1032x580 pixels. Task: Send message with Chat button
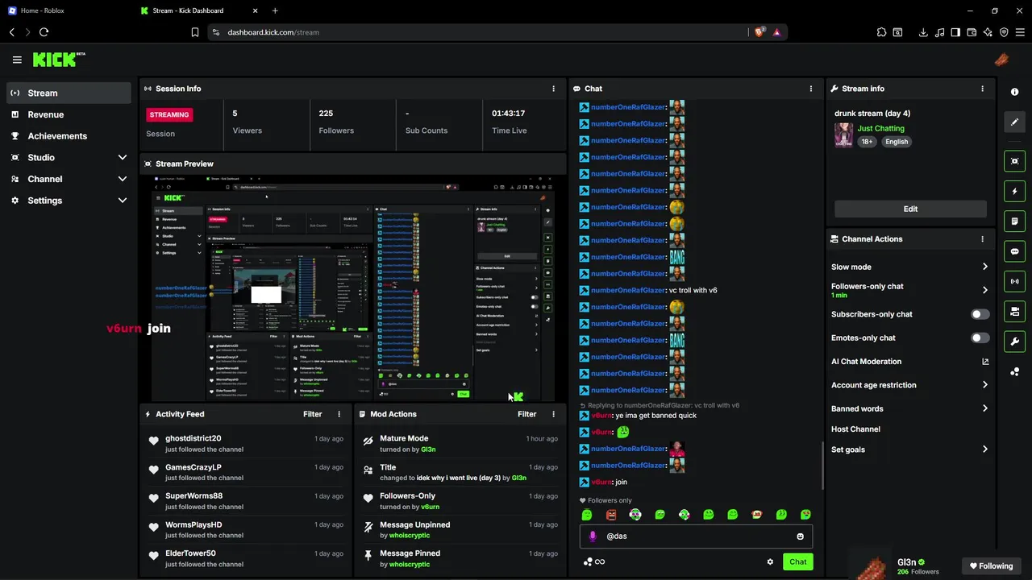797,562
